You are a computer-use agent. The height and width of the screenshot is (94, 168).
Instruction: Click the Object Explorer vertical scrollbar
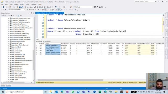[33, 60]
